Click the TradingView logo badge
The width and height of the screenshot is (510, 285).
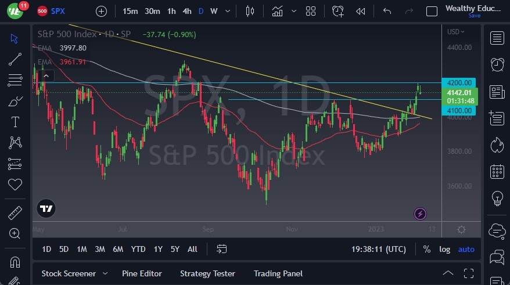[46, 208]
